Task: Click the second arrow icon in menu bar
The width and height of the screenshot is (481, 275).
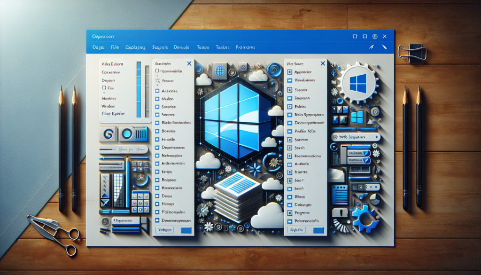Action: tap(384, 47)
